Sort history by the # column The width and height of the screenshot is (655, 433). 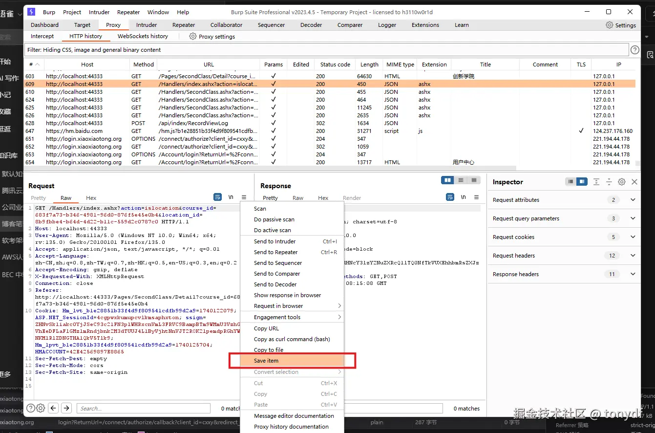34,65
